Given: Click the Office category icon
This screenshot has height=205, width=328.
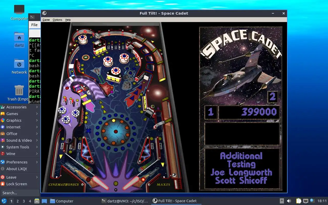Looking at the screenshot, I should (x=3, y=134).
